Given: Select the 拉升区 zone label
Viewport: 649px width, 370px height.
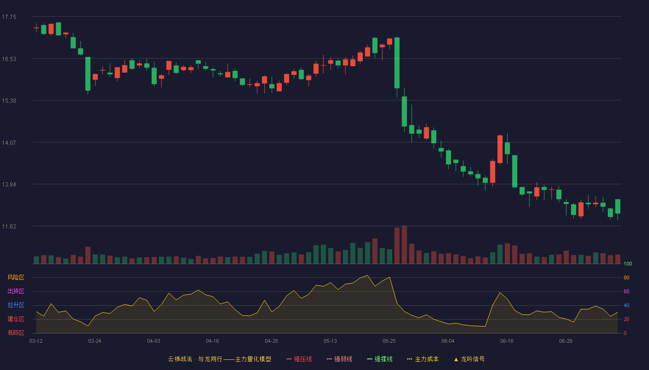Looking at the screenshot, I should tap(16, 305).
